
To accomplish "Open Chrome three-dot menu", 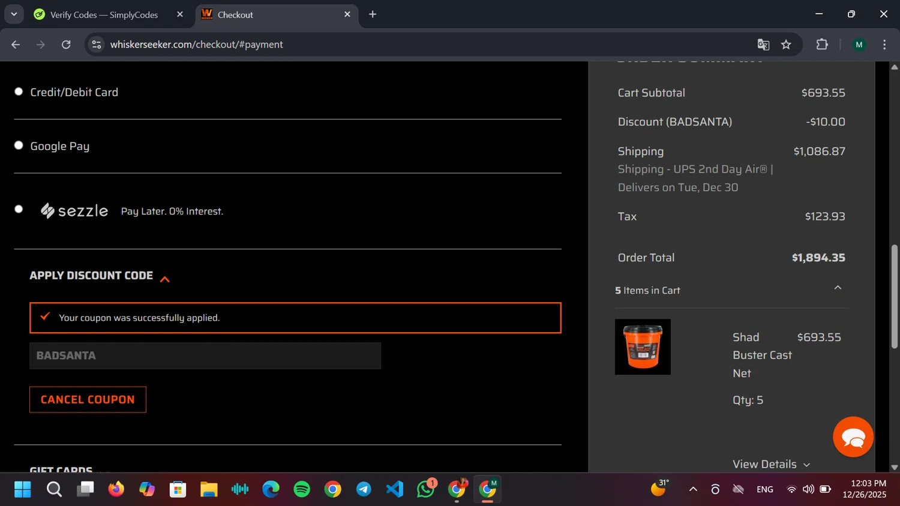I will (884, 44).
